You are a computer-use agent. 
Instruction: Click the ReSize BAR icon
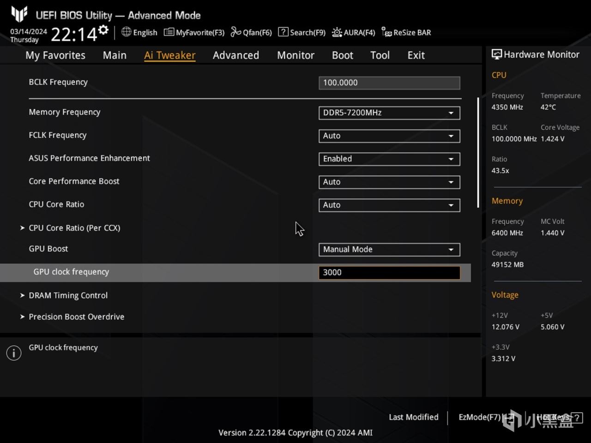point(386,32)
